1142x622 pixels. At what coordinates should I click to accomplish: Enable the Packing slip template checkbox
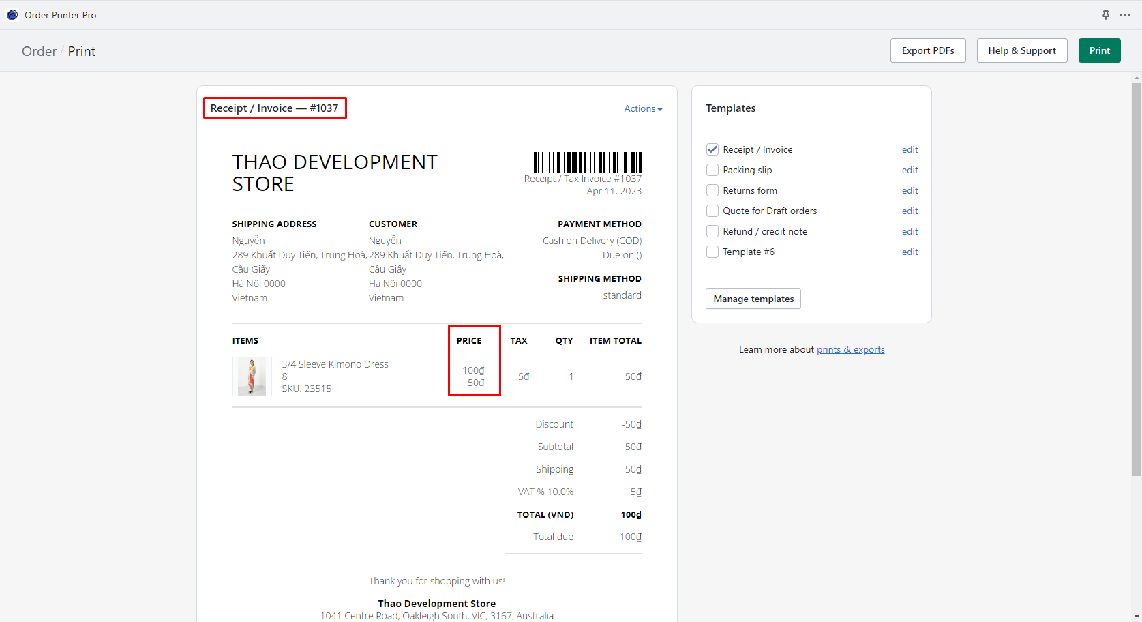click(x=712, y=170)
